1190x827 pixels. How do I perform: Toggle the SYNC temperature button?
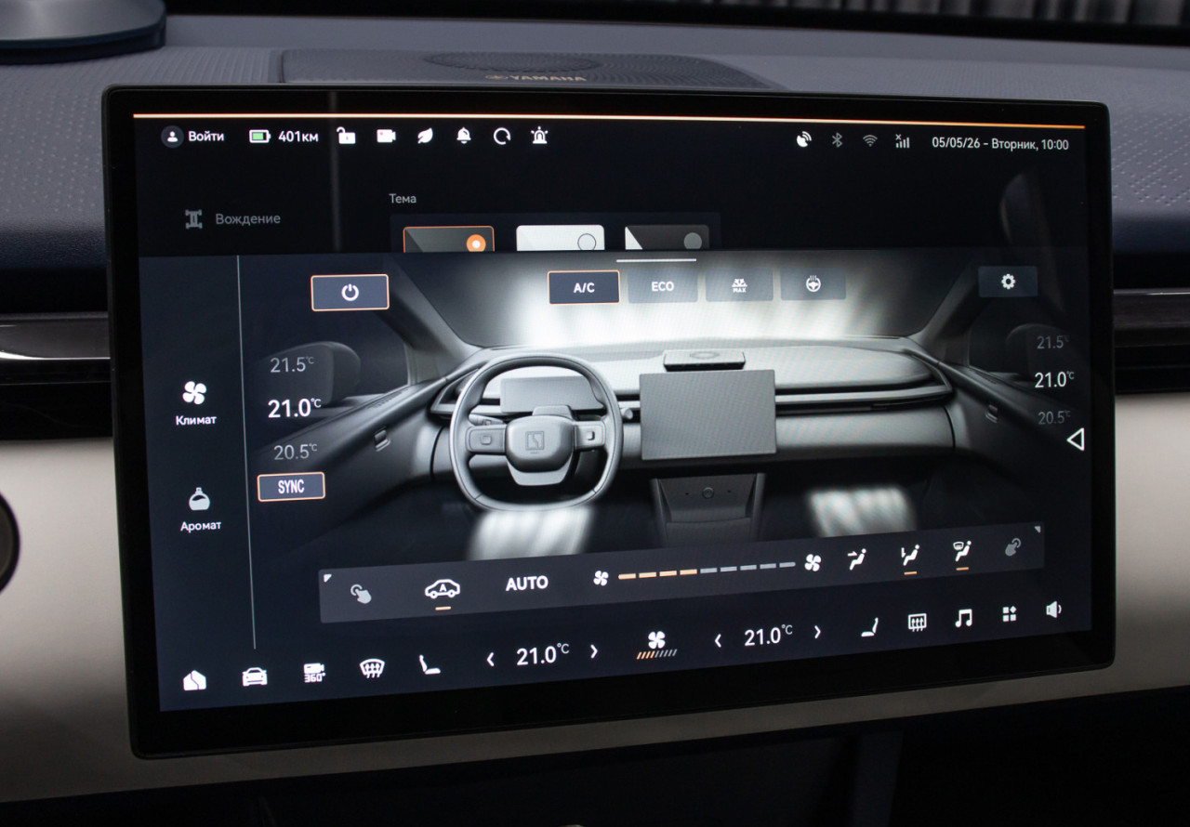pyautogui.click(x=291, y=486)
